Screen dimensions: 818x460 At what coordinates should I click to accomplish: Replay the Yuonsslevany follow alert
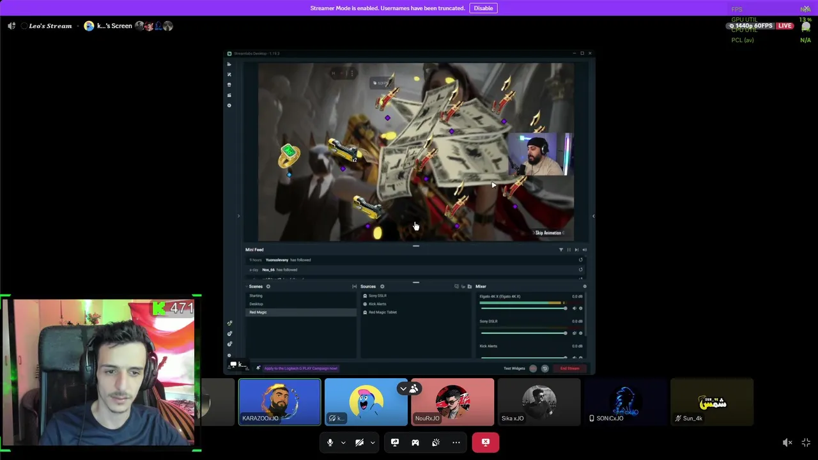[x=581, y=260]
